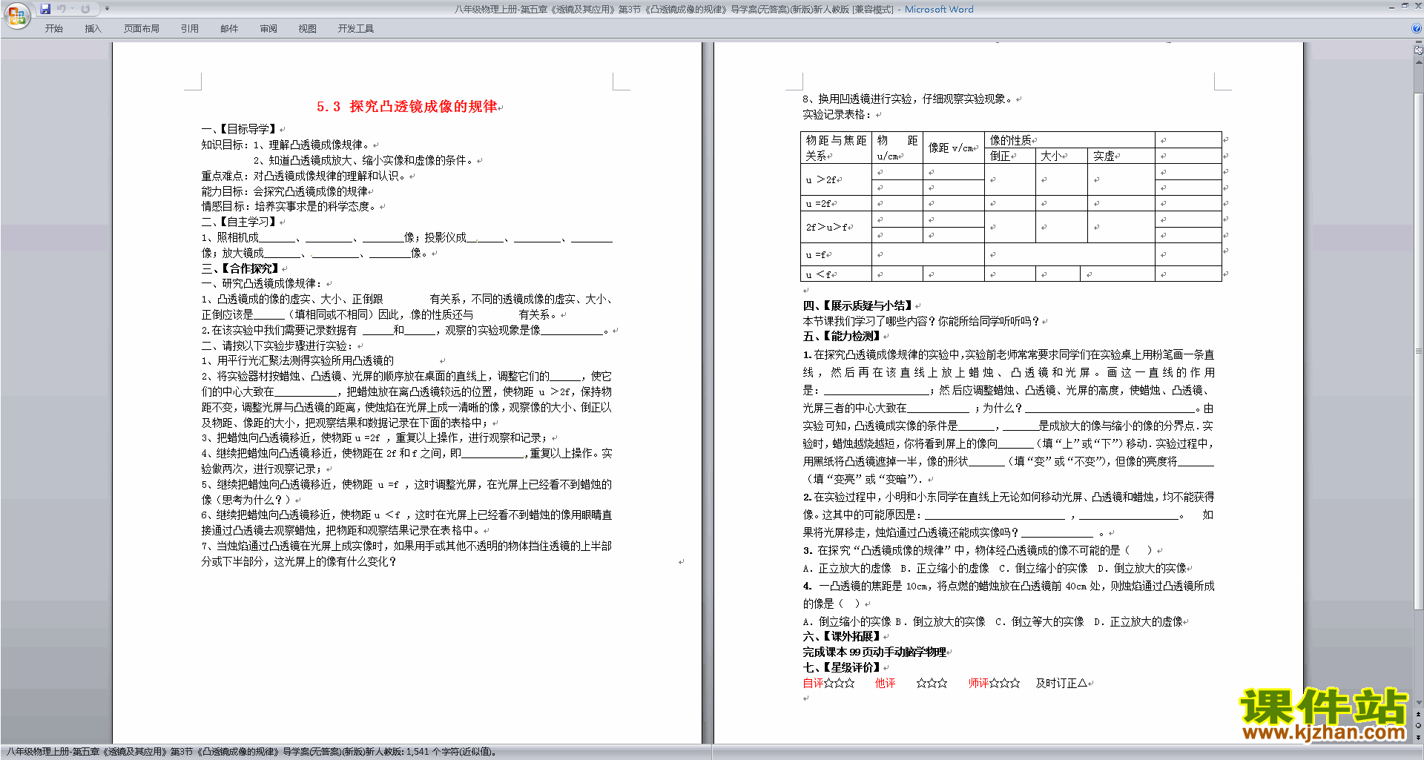Image resolution: width=1424 pixels, height=760 pixels.
Task: Open the 开始 ribbon tab
Action: [x=53, y=29]
